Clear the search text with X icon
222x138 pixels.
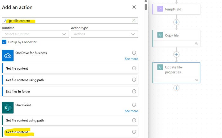coord(134,20)
